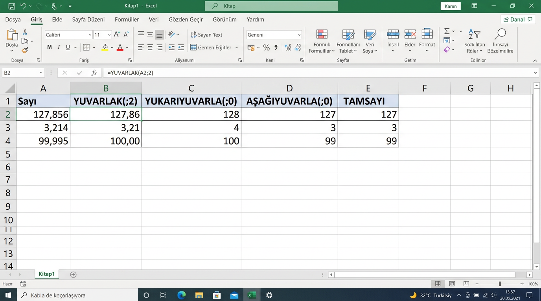Click the increase indent icon
This screenshot has height=301, width=541.
(x=181, y=47)
